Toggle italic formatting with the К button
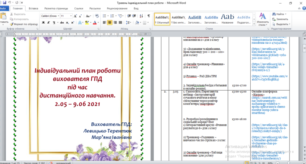The height and width of the screenshot is (164, 306). point(48,23)
